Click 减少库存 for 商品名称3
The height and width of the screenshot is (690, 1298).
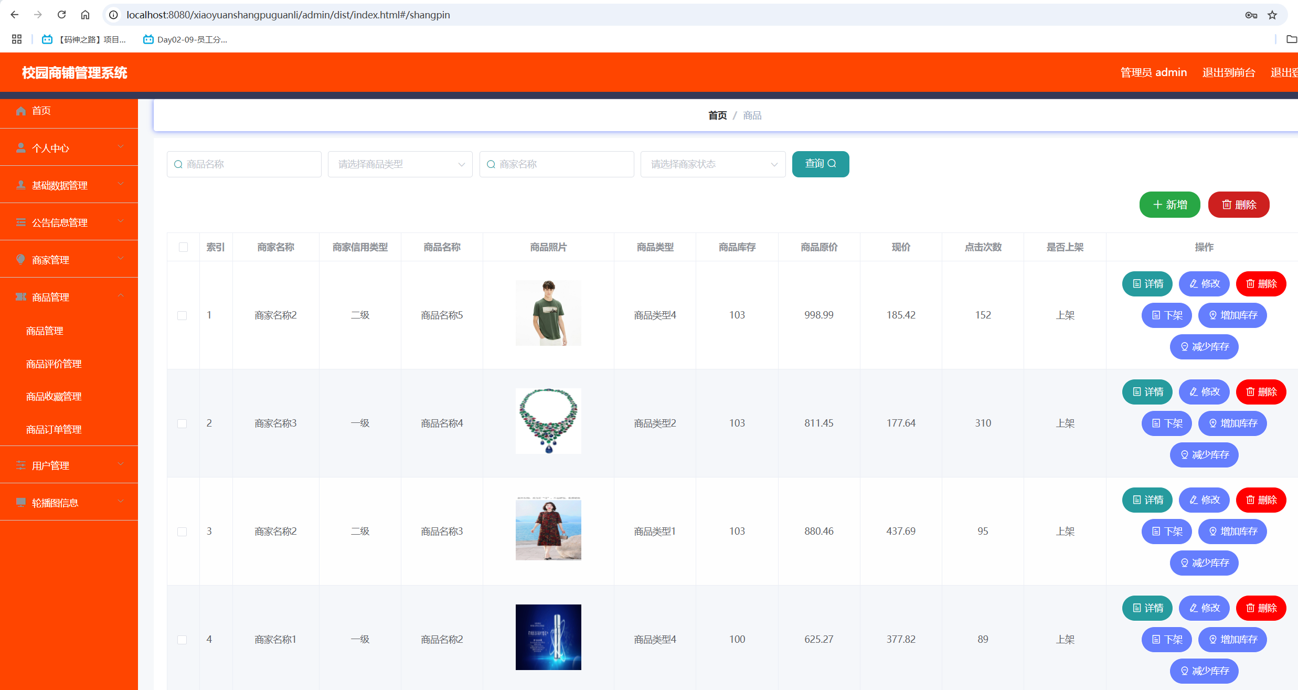point(1204,563)
